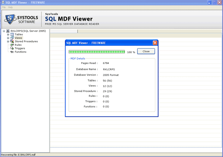Select the Views tree label
Viewport: 223px width, 157px height.
[18, 38]
